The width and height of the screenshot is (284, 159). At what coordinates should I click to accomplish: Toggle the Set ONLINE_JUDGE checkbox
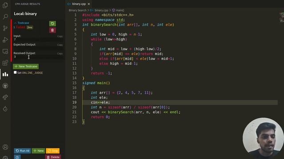point(15,72)
